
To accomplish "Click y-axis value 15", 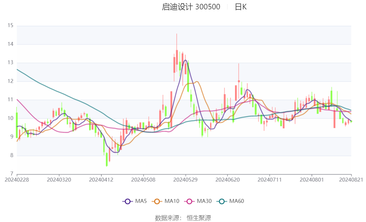I will point(10,25).
